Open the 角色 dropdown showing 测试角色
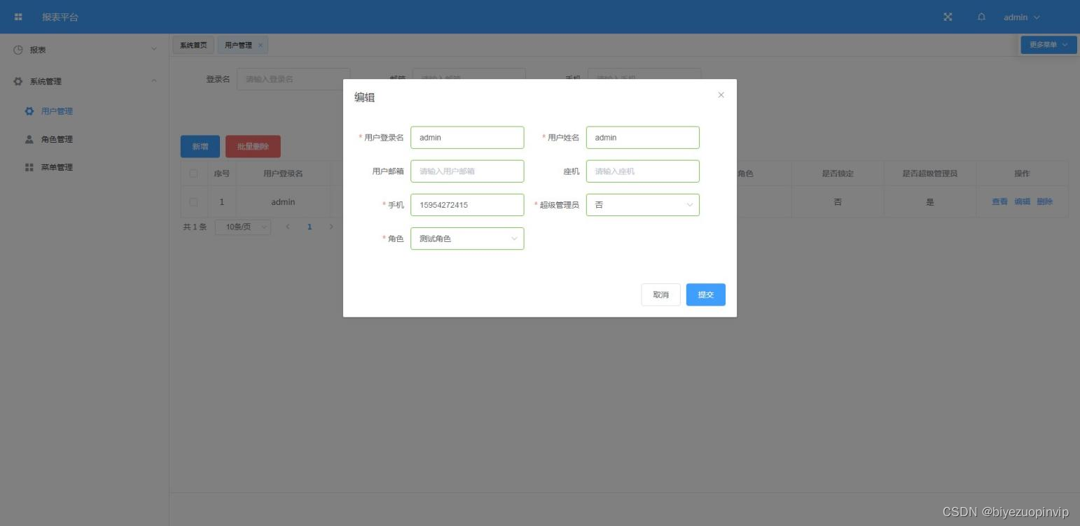Screen dimensions: 1080x526 pyautogui.click(x=466, y=239)
